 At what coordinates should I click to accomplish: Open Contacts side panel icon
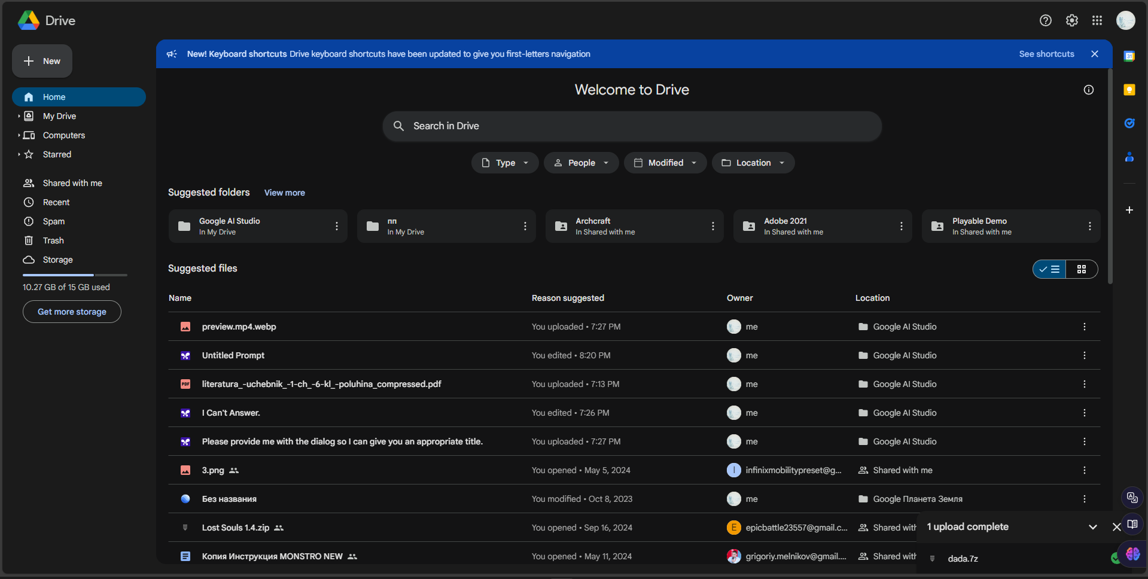coord(1129,157)
